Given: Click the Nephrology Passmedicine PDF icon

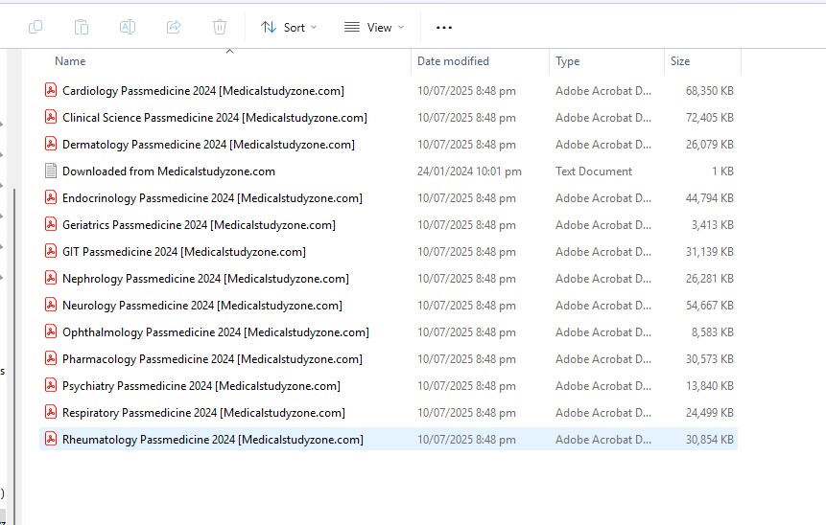Looking at the screenshot, I should (51, 278).
